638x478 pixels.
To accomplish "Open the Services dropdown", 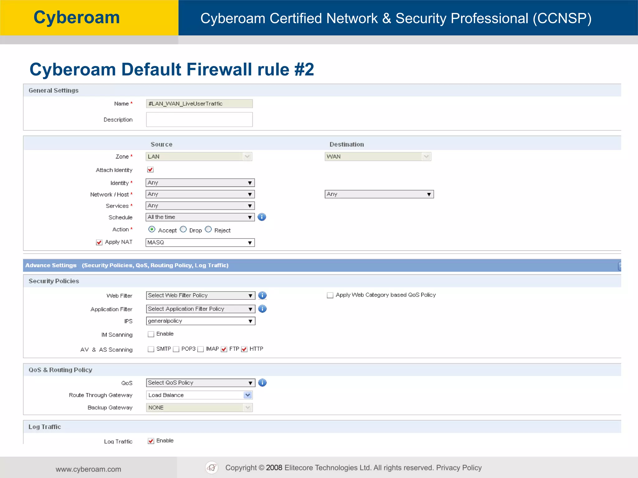I will pos(200,206).
